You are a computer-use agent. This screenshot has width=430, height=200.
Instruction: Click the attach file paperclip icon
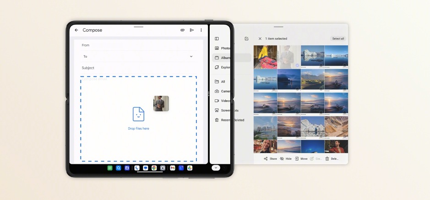pos(182,30)
